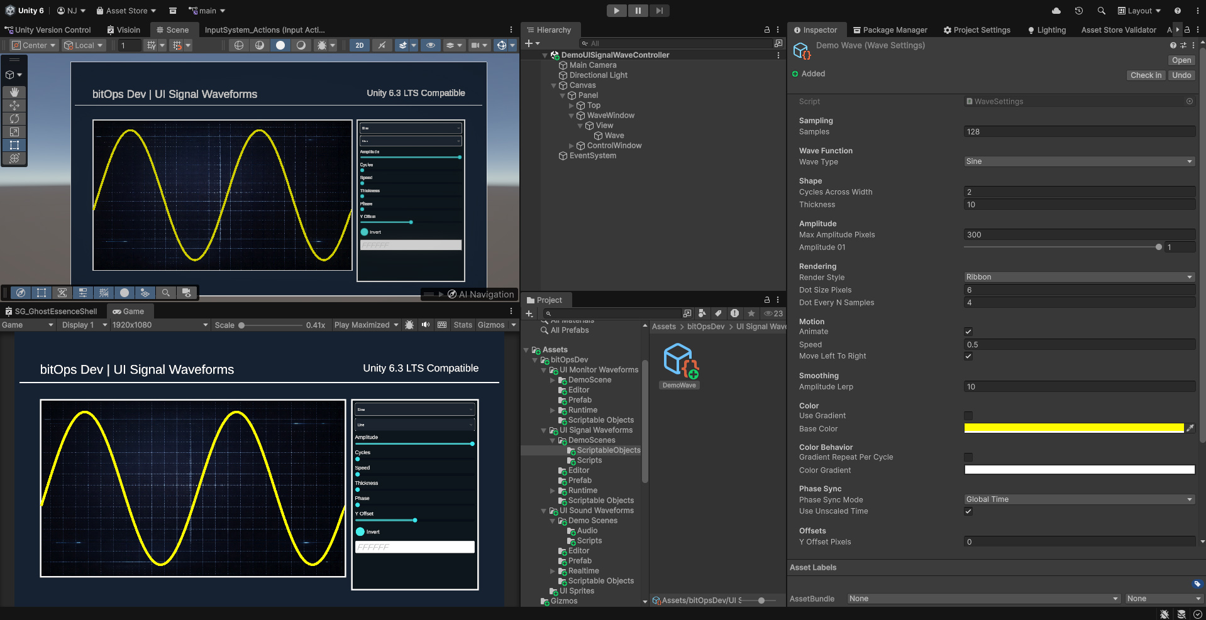The width and height of the screenshot is (1206, 620).
Task: Open the Wave Type Sine dropdown
Action: coord(1079,161)
